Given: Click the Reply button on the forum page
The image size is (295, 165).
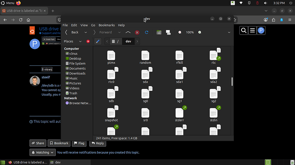Looking at the screenshot, I should 98,143.
